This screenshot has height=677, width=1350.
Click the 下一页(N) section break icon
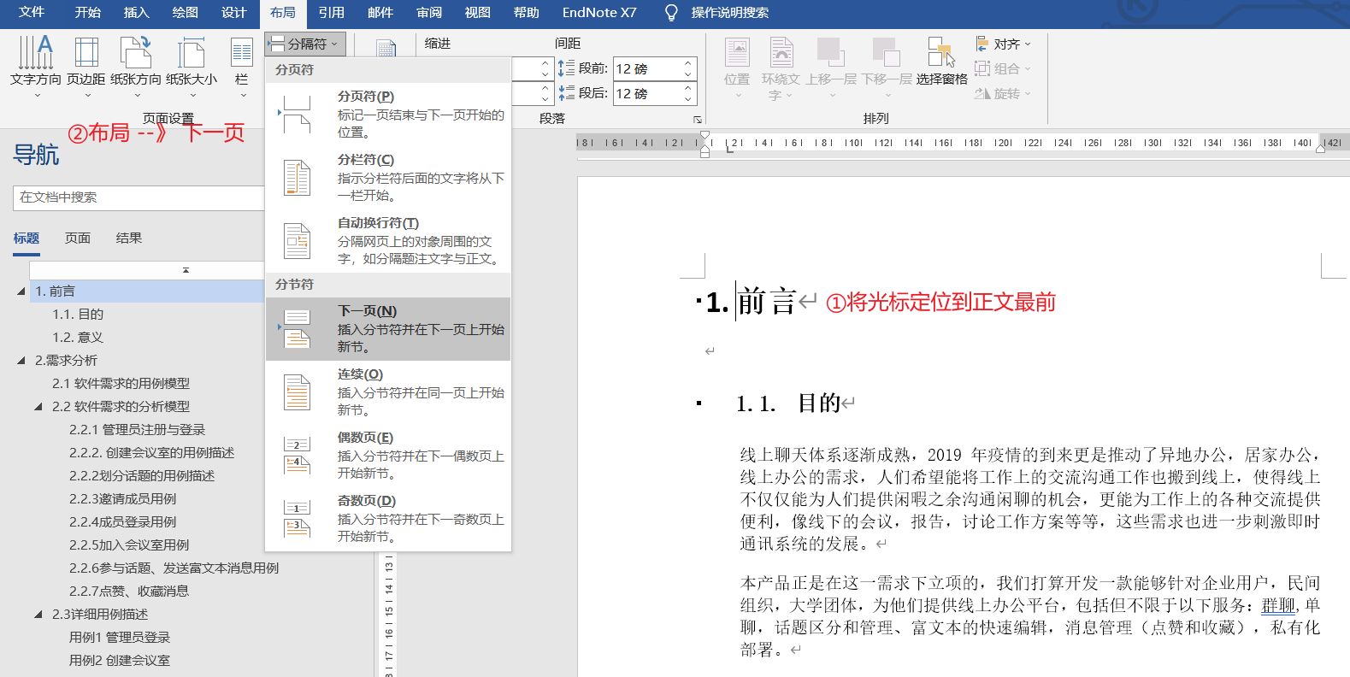coord(297,329)
